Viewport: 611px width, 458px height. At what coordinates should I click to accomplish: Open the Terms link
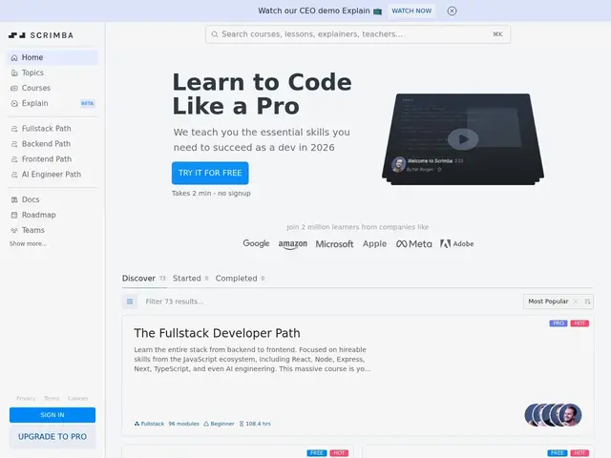[52, 399]
